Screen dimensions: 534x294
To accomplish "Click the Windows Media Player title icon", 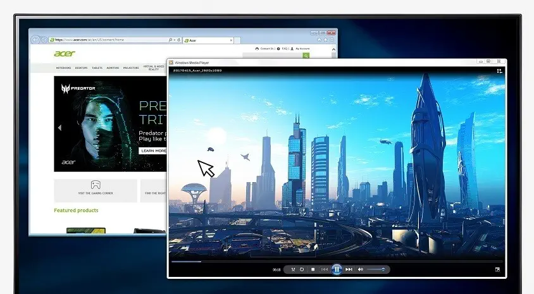I will 171,63.
